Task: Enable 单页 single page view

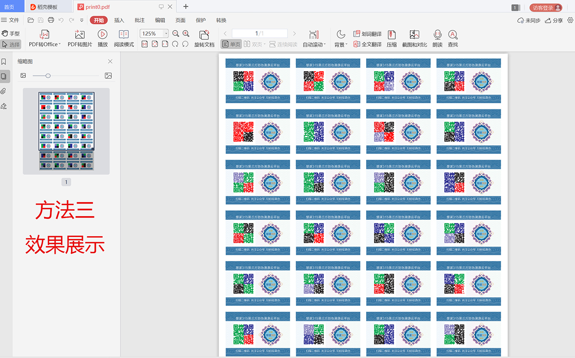Action: pyautogui.click(x=231, y=44)
